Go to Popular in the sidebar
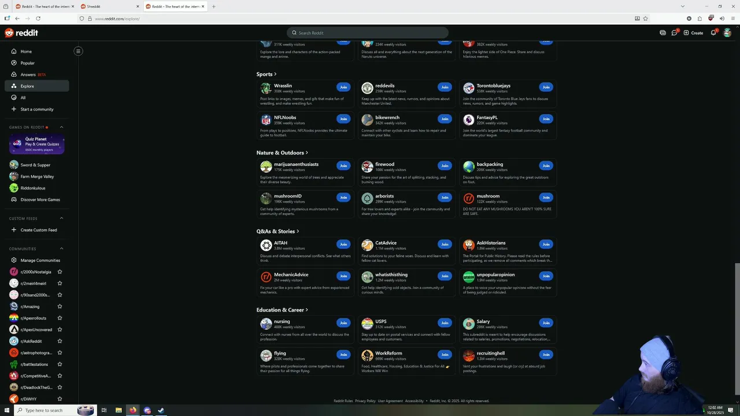Screen dimensions: 740x416 coord(36,63)
